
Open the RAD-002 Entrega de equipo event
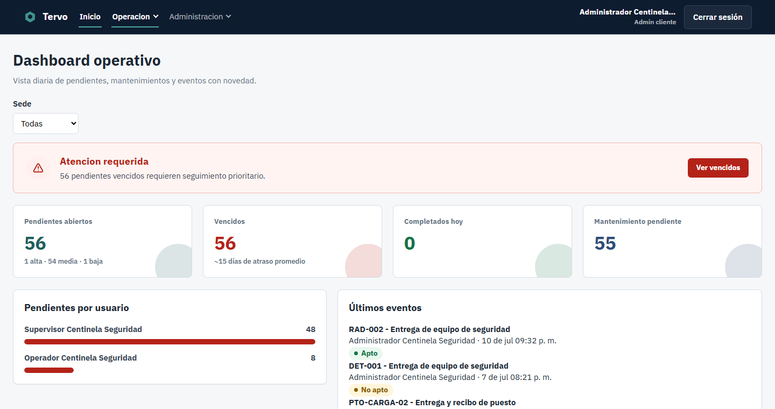tap(429, 329)
